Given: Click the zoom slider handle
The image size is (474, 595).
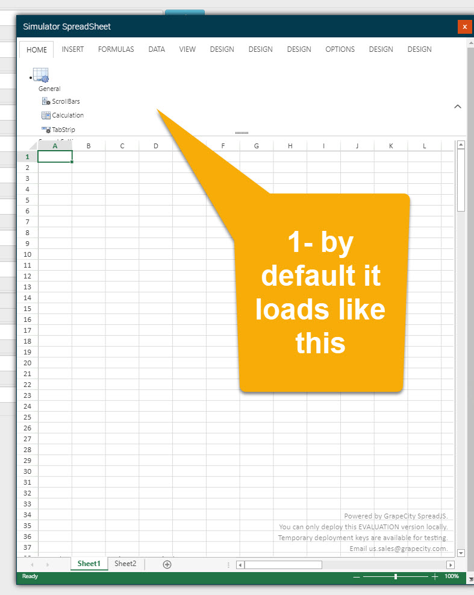Looking at the screenshot, I should point(395,577).
